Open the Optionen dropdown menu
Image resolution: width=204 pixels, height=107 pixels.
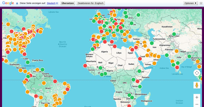tap(190, 3)
